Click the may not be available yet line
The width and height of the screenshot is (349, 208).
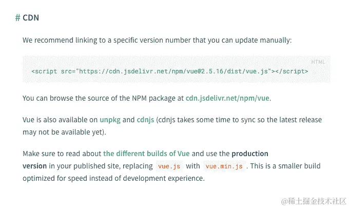[x=64, y=133]
